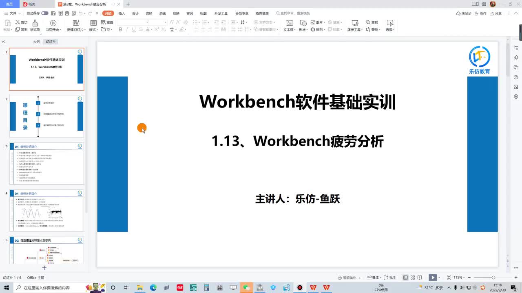522x293 pixels.
Task: Click the zoom slider handle
Action: pyautogui.click(x=493, y=278)
